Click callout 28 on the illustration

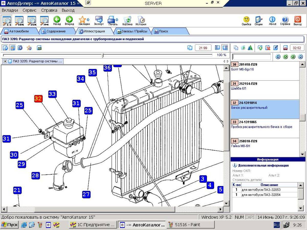pyautogui.click(x=35, y=175)
